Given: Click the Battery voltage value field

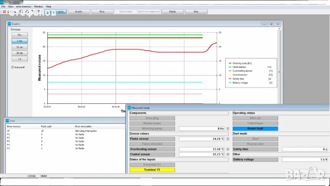Looking at the screenshot, I should point(305,159).
